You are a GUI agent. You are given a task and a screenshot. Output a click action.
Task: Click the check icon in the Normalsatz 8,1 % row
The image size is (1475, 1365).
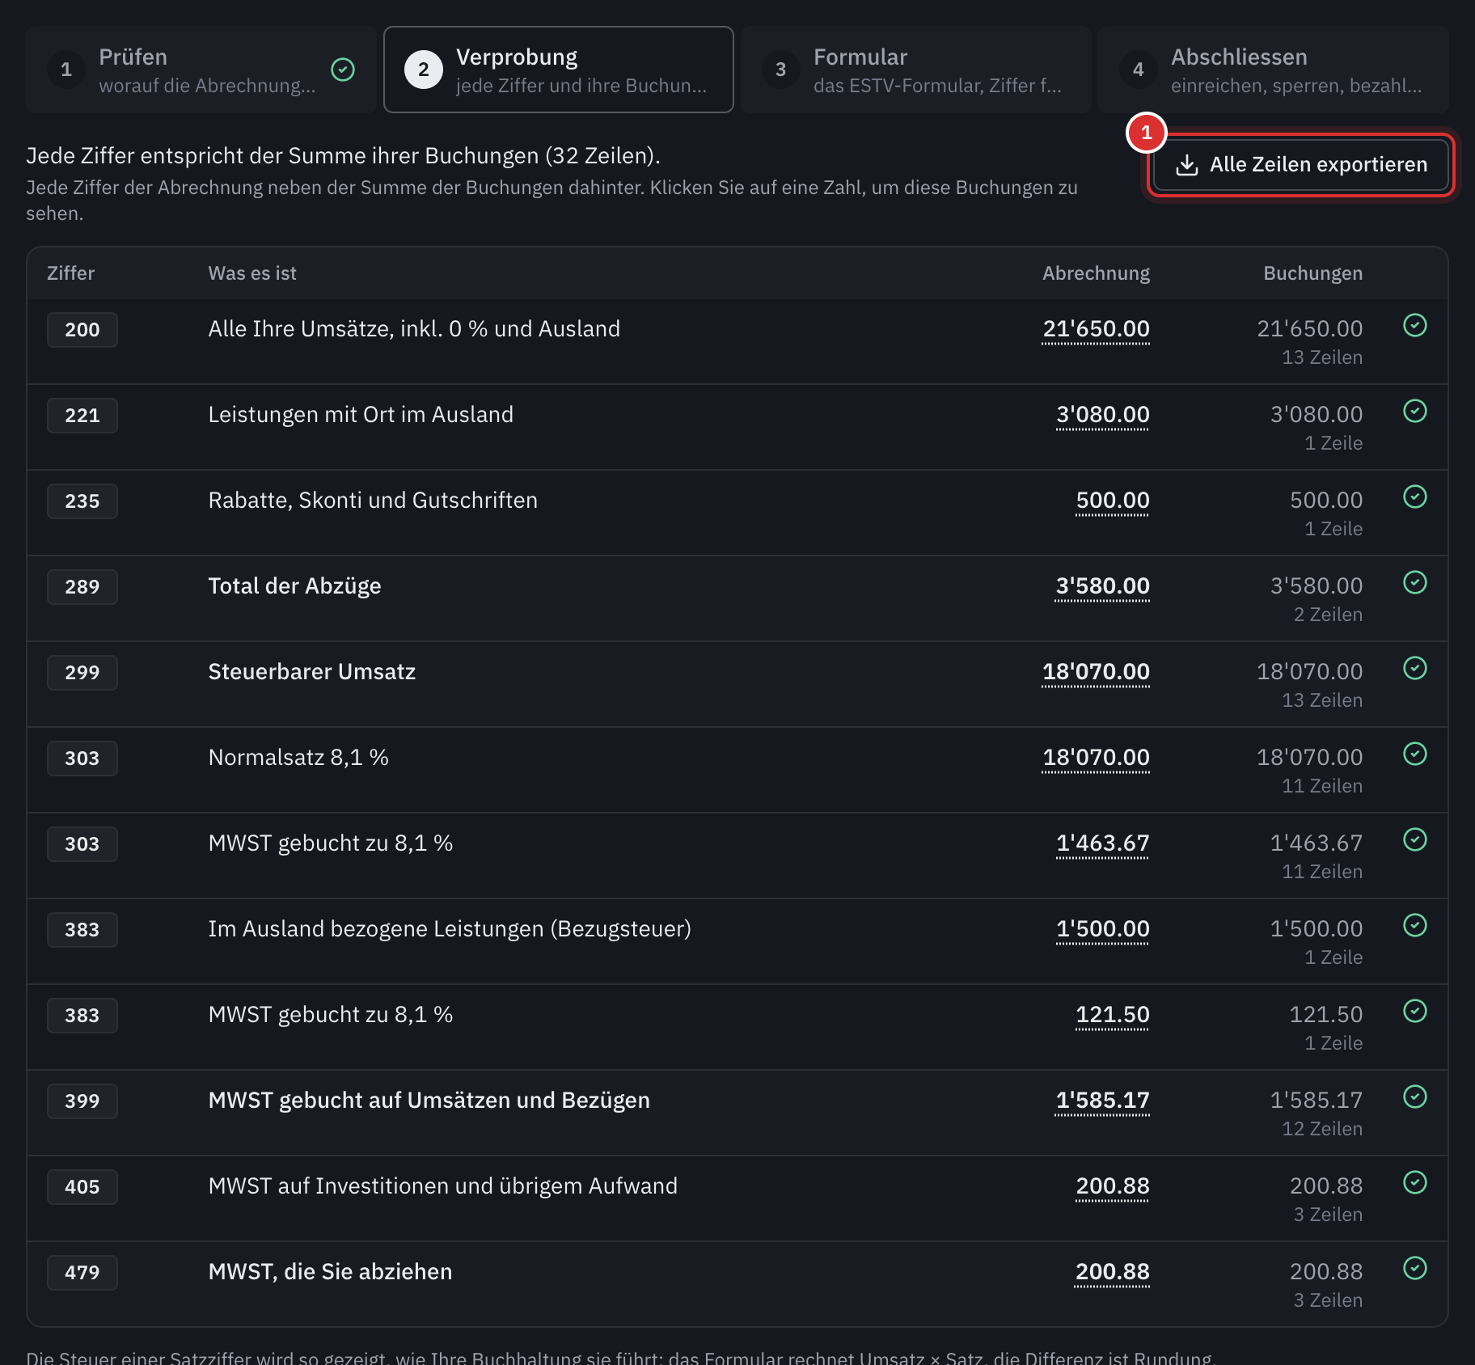point(1414,754)
